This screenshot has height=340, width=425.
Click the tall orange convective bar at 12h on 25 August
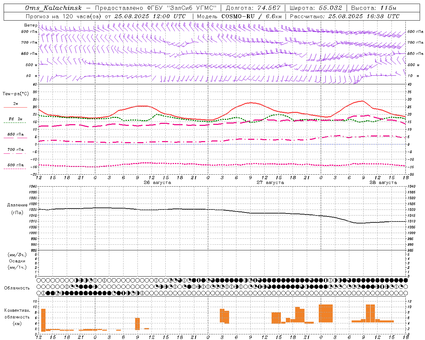click(x=43, y=320)
